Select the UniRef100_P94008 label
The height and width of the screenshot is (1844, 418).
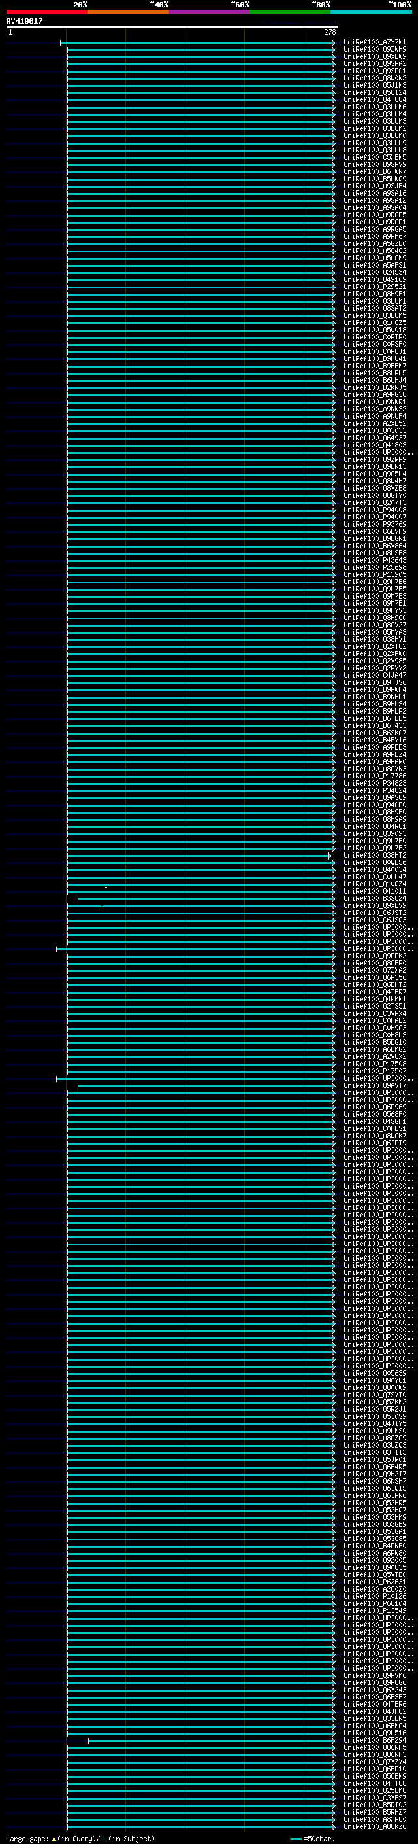pos(374,510)
